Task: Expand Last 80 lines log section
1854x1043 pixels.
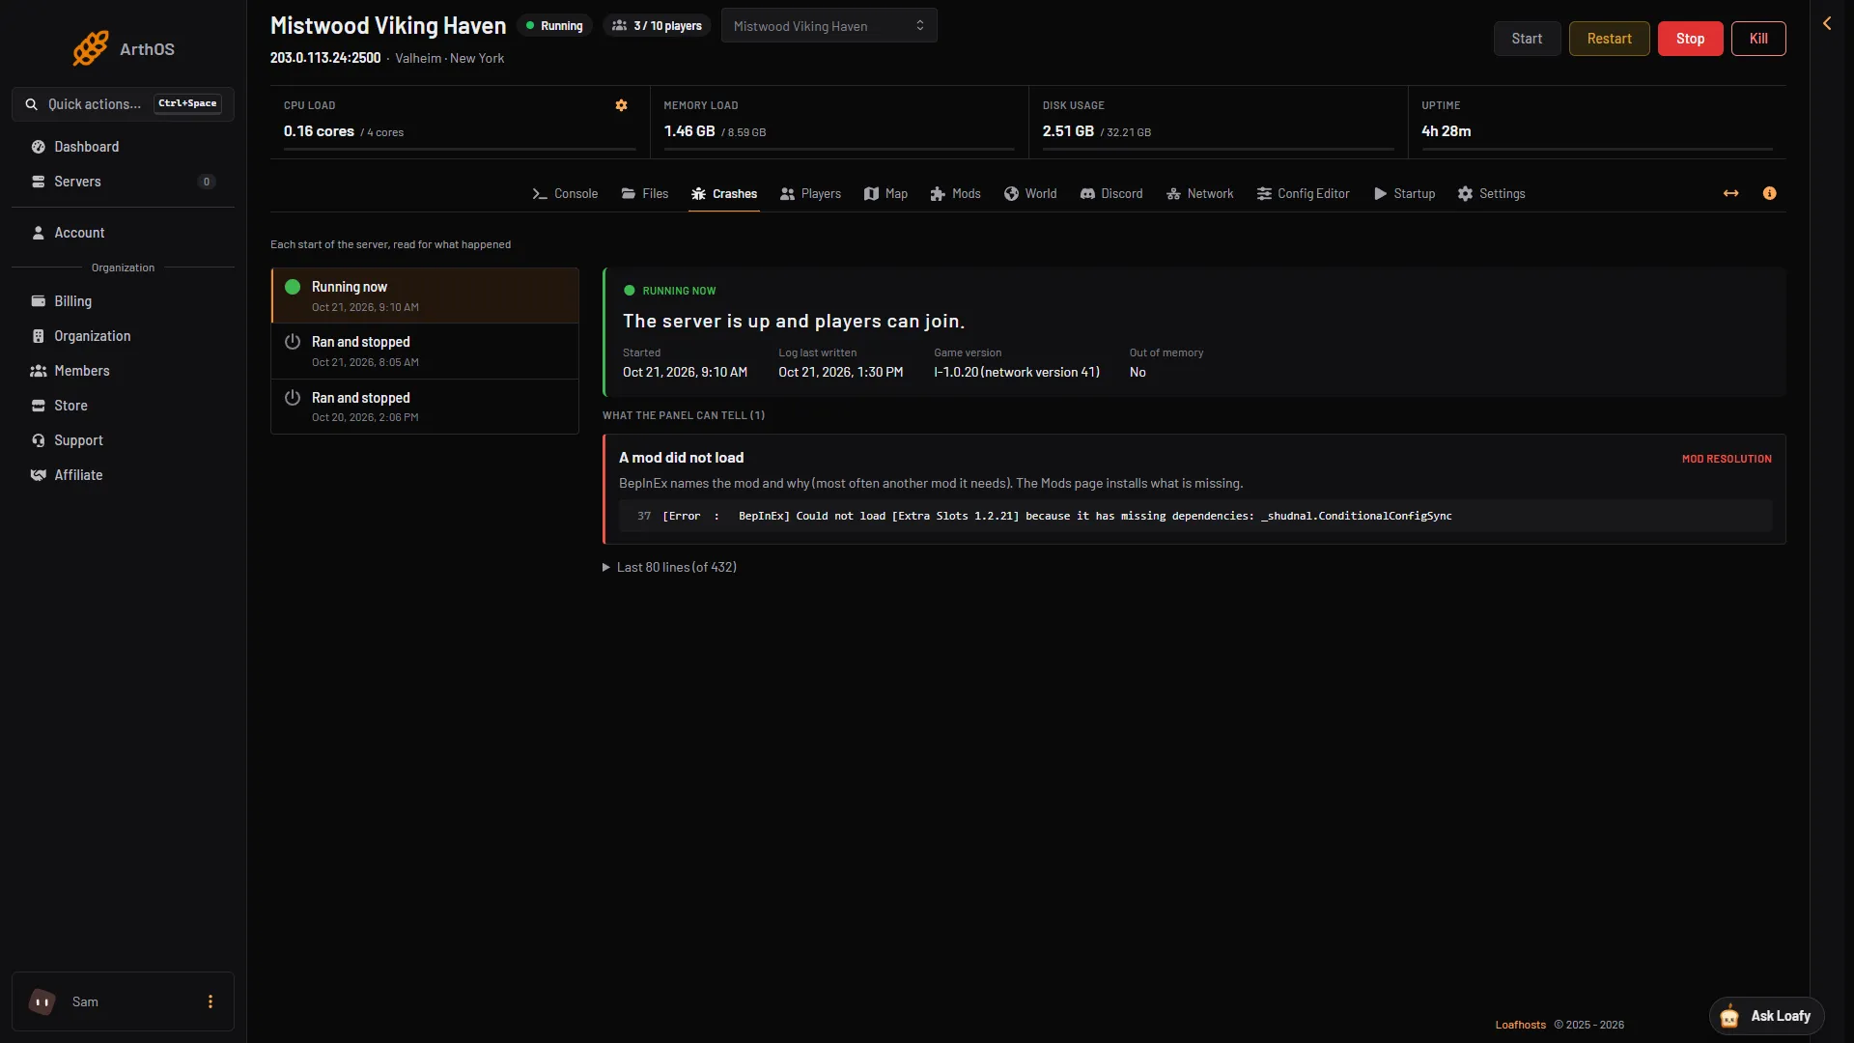Action: (x=669, y=567)
